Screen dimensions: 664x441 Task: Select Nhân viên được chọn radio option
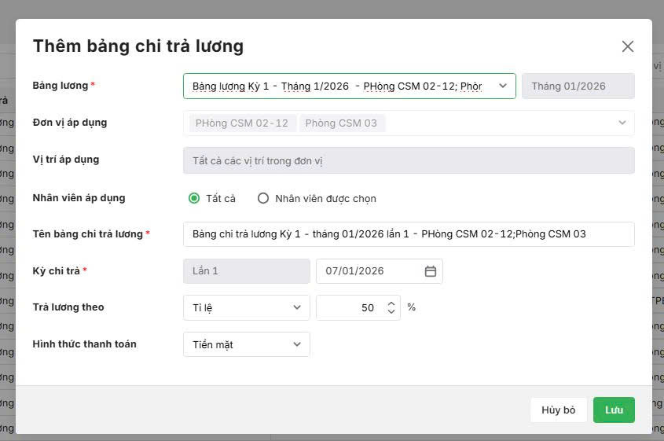pyautogui.click(x=263, y=199)
